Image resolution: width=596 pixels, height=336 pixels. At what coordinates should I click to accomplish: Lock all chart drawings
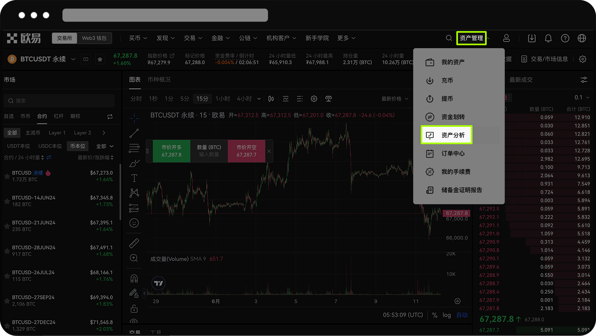[x=134, y=309]
